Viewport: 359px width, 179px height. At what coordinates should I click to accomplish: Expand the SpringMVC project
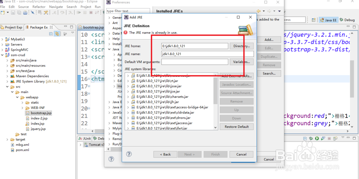tap(2, 50)
